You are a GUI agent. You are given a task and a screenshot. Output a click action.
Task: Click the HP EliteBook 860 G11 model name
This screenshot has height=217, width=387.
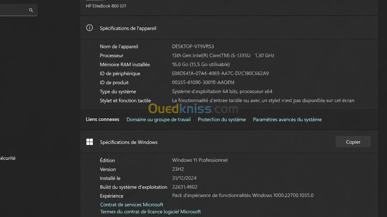(106, 6)
